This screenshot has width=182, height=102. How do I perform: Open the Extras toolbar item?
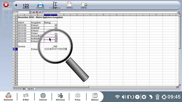pyautogui.click(x=84, y=5)
